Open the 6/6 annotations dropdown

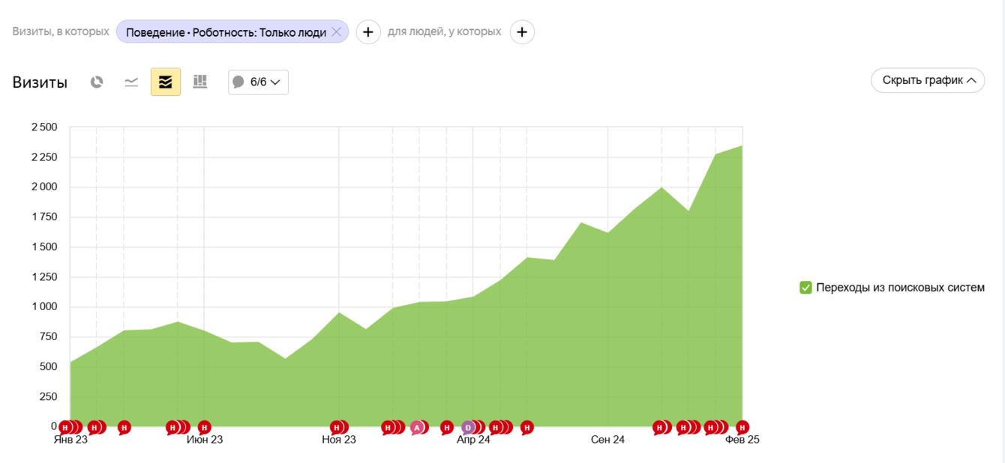(258, 82)
